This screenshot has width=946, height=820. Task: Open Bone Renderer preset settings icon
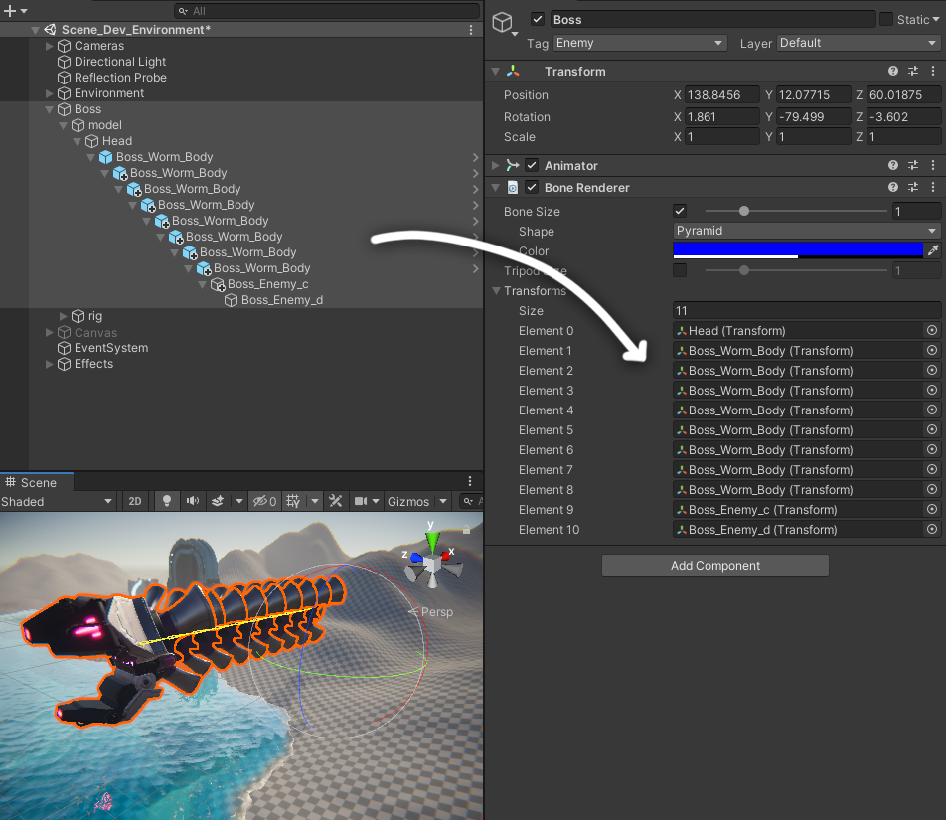click(913, 188)
